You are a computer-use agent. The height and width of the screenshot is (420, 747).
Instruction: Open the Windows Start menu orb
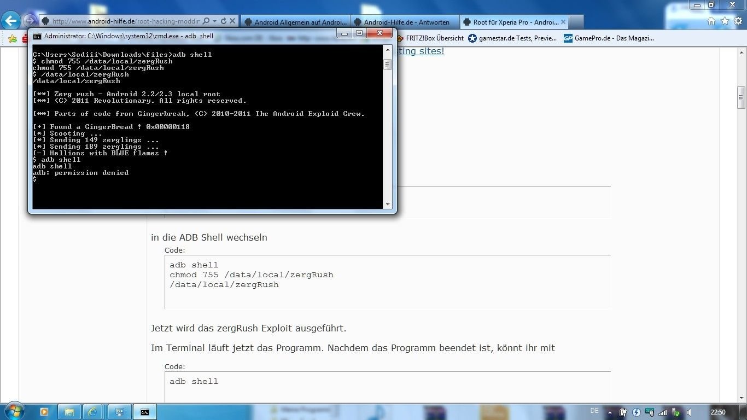coord(14,411)
